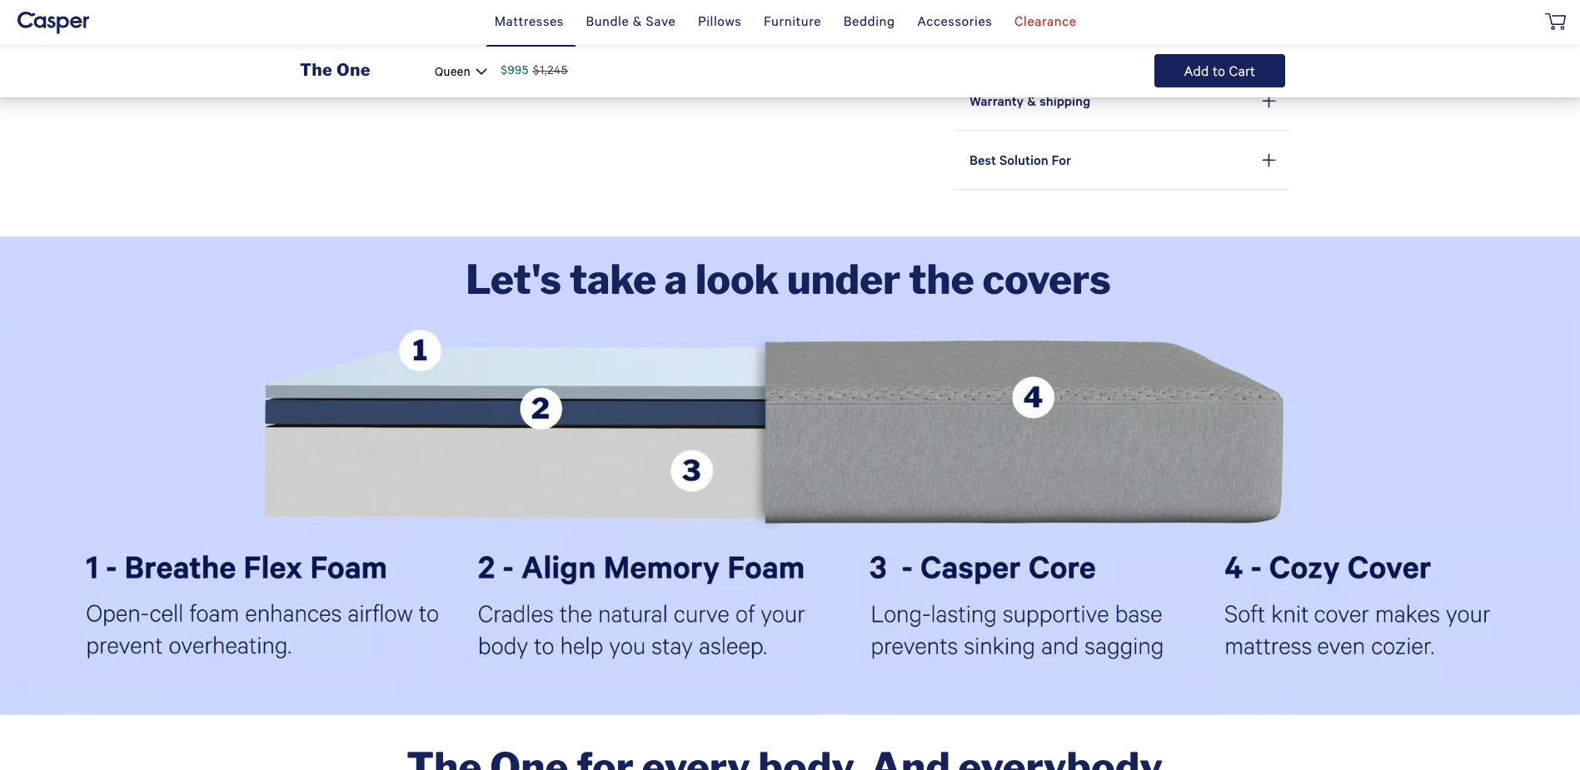This screenshot has height=770, width=1580.
Task: Expand Best Solution For plus icon
Action: coord(1268,161)
